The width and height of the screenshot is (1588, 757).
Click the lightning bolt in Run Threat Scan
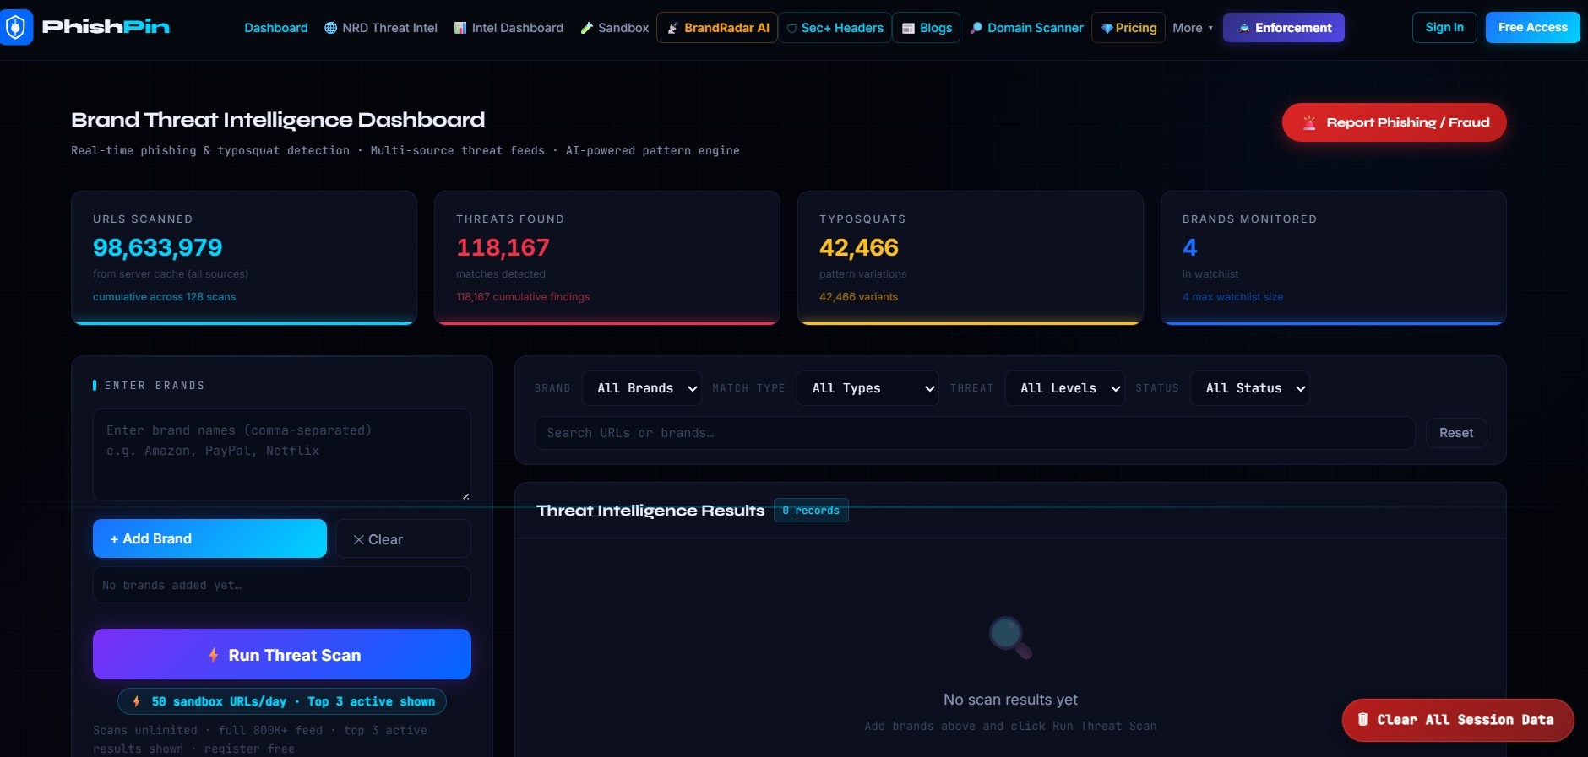214,655
